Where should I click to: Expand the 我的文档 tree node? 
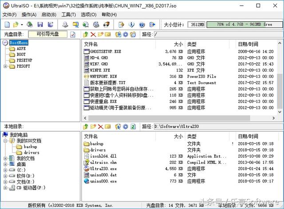pos(5,159)
